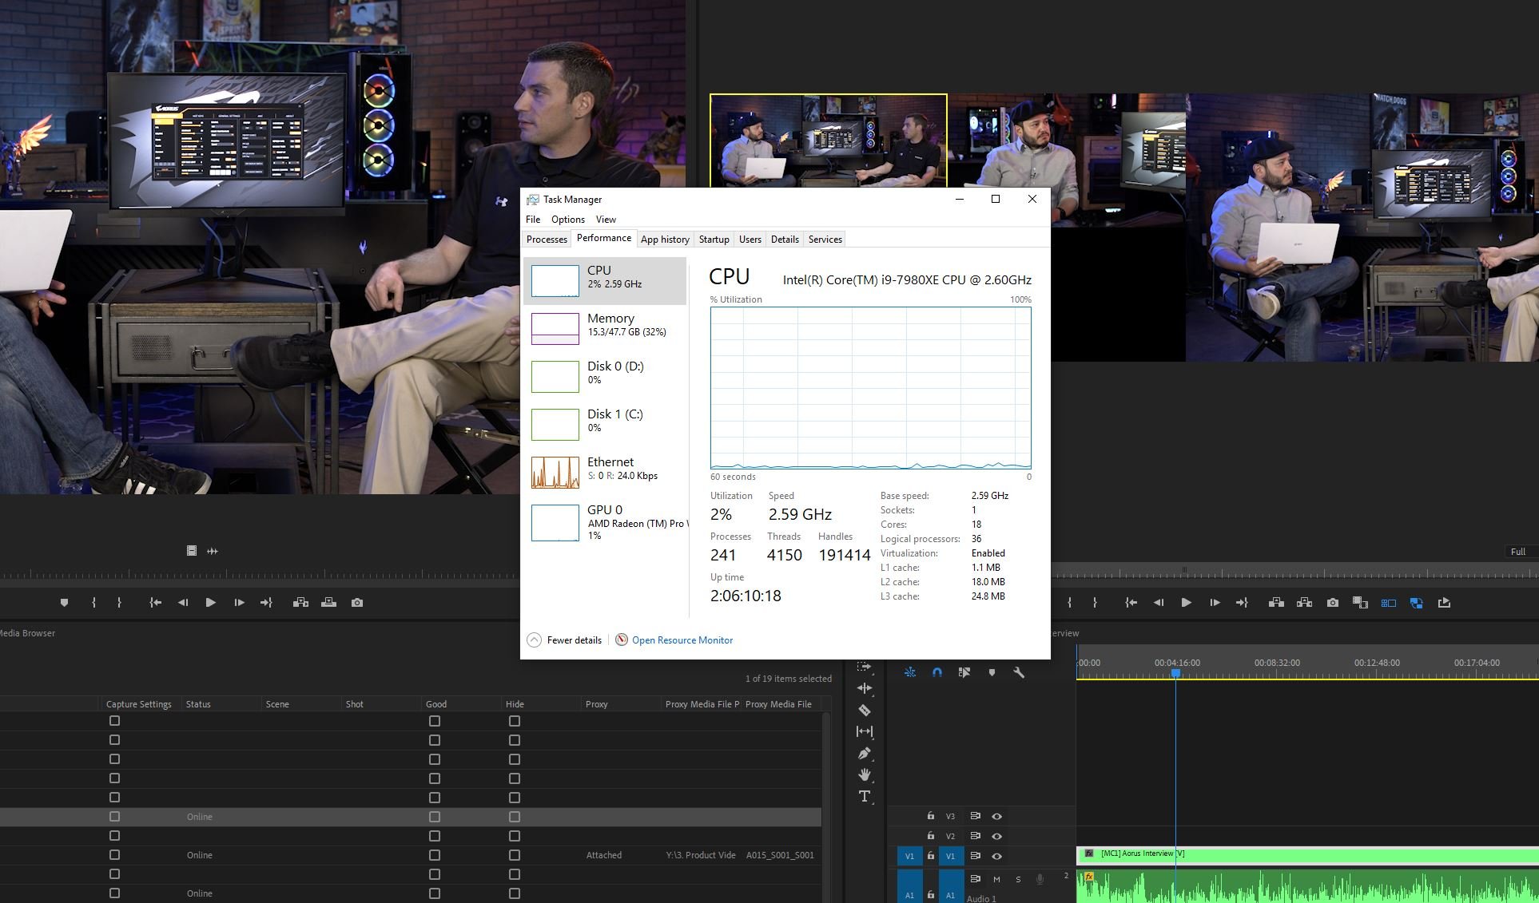Select the Hand tool
1539x903 pixels.
865,774
